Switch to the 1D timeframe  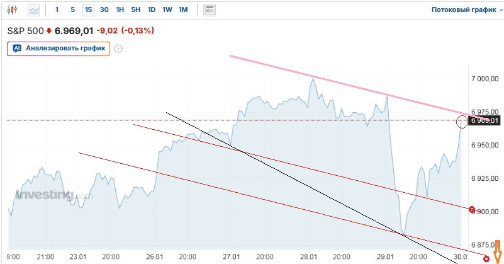point(152,10)
